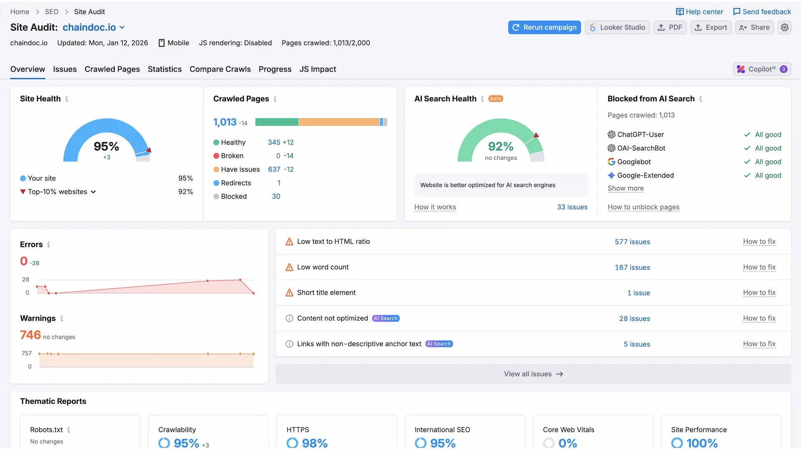The height and width of the screenshot is (450, 801).
Task: Open the chaindoc.io project dropdown
Action: pyautogui.click(x=122, y=27)
